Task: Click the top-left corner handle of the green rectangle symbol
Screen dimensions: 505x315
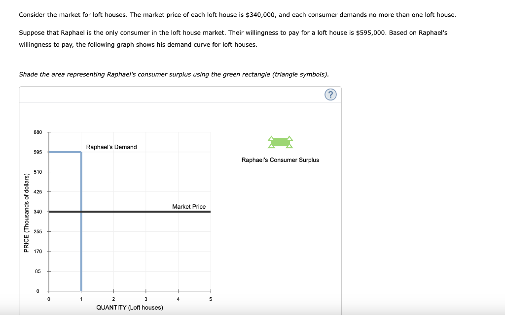Action: (x=271, y=137)
